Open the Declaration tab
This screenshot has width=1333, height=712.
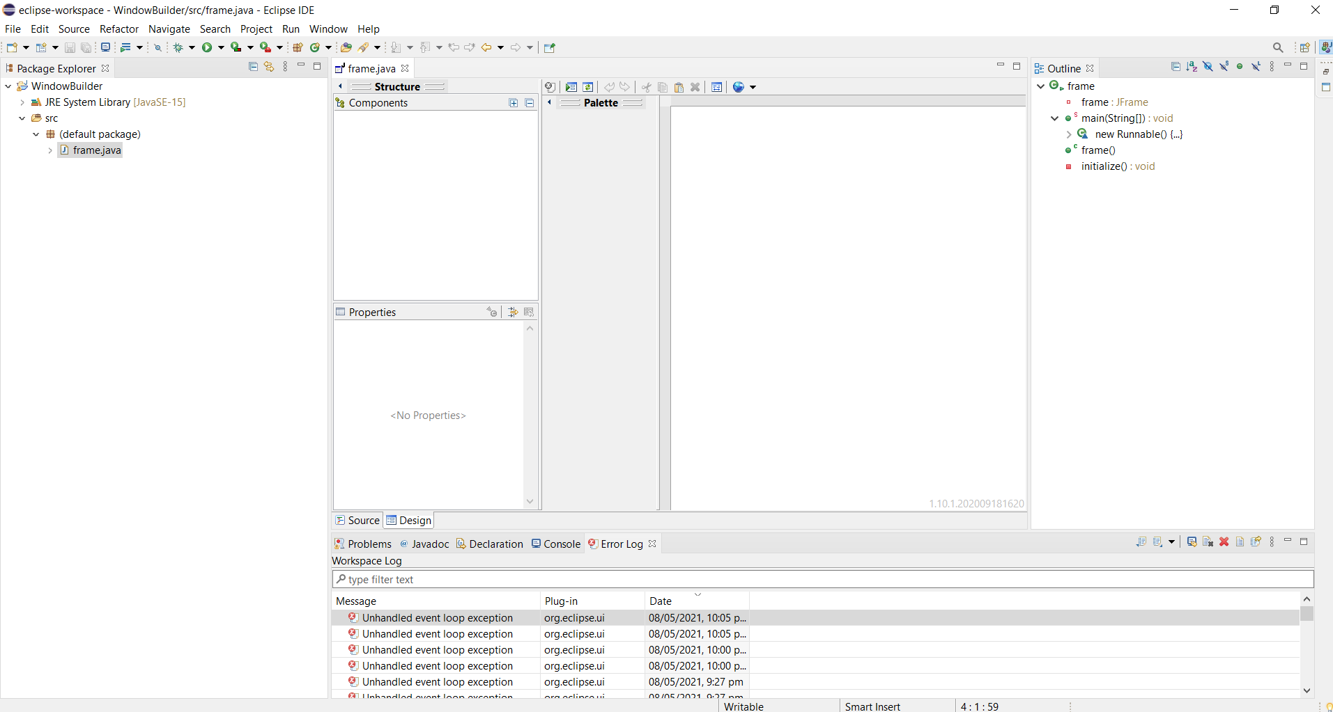490,544
